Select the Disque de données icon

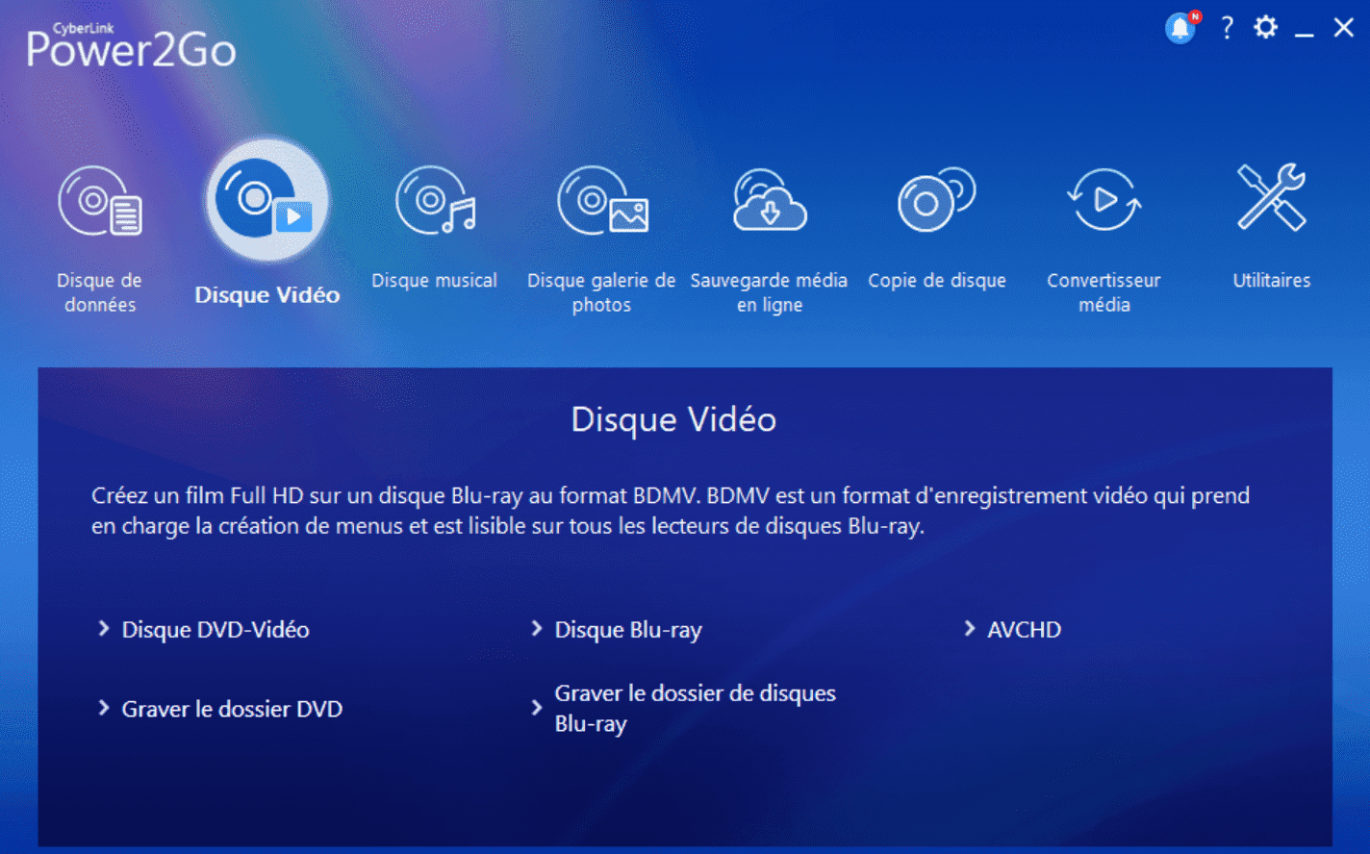click(x=100, y=201)
